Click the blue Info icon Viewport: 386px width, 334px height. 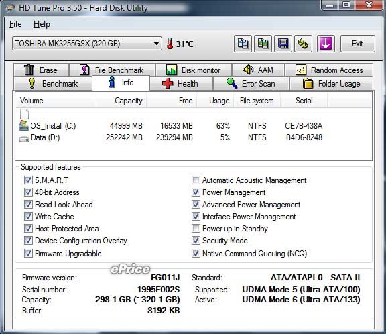(112, 82)
